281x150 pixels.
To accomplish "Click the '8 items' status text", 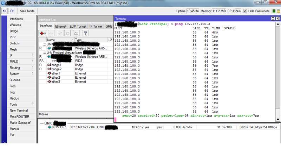I will [x=44, y=114].
